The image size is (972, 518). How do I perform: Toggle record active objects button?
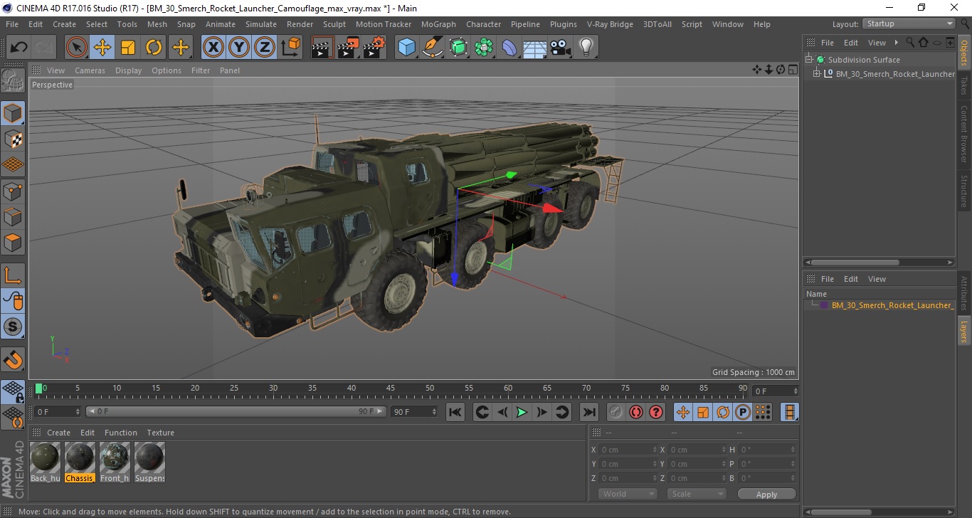pyautogui.click(x=616, y=412)
